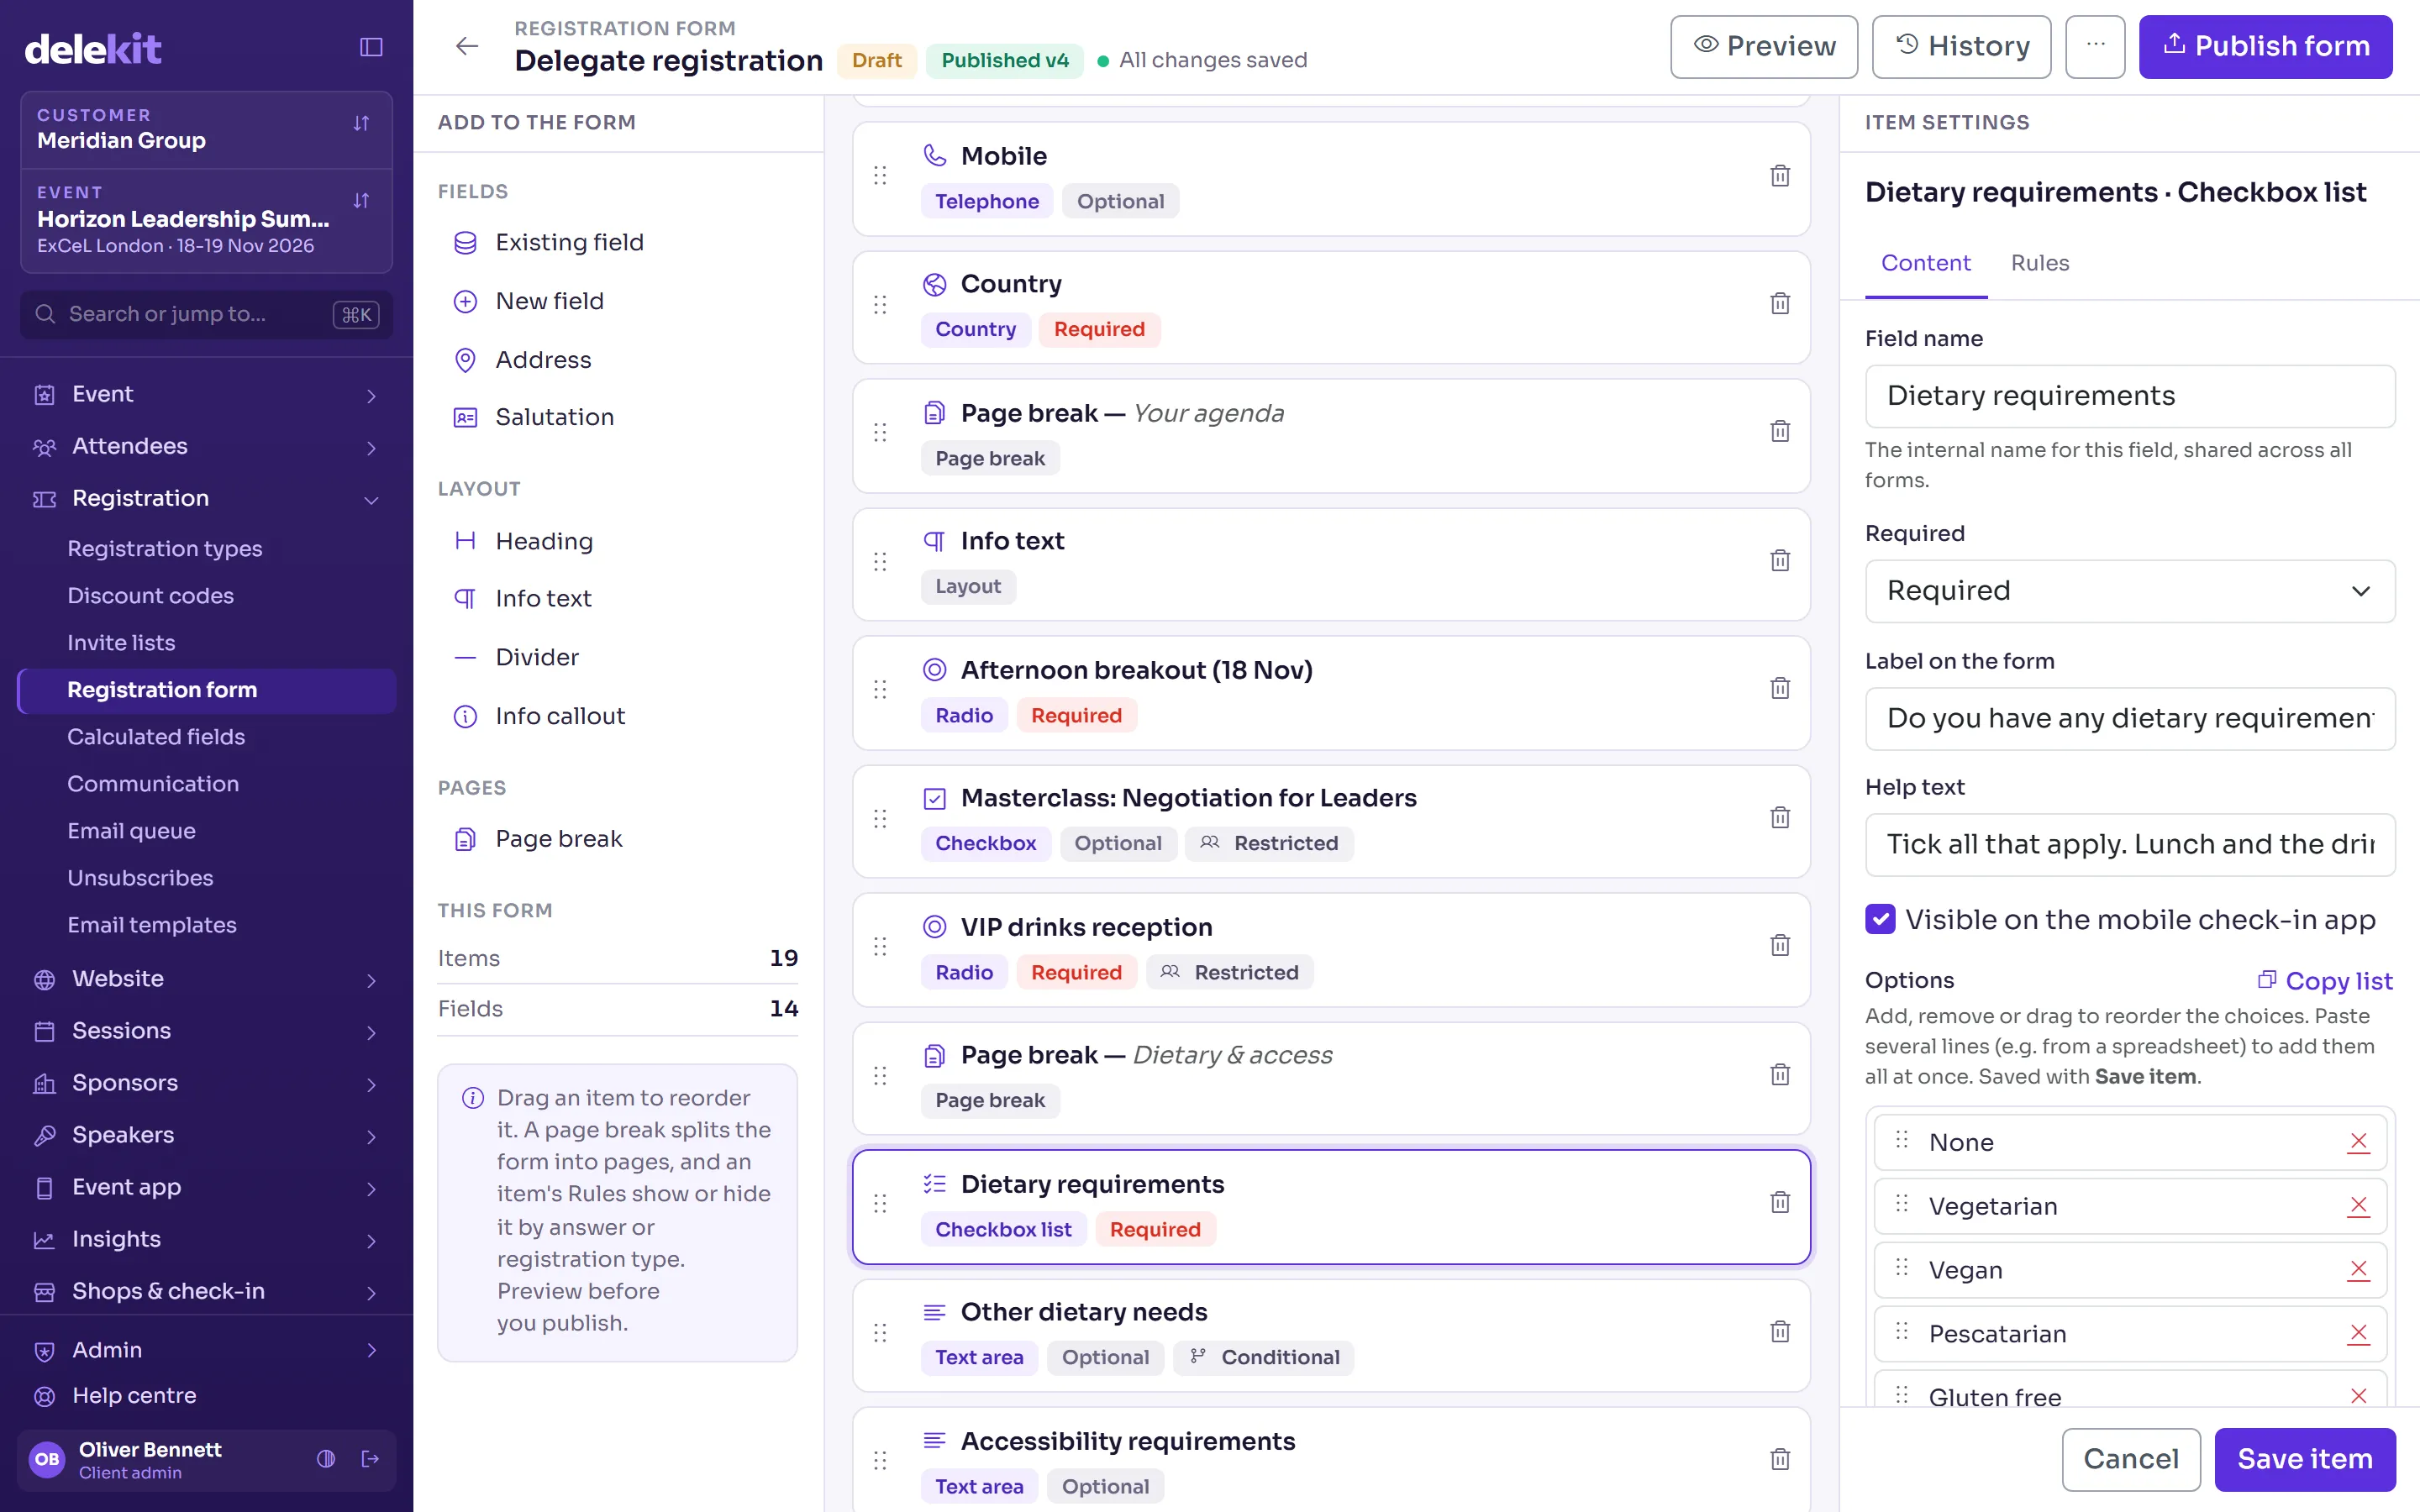Expand the Sessions menu
Viewport: 2420px width, 1512px height.
(x=207, y=1031)
